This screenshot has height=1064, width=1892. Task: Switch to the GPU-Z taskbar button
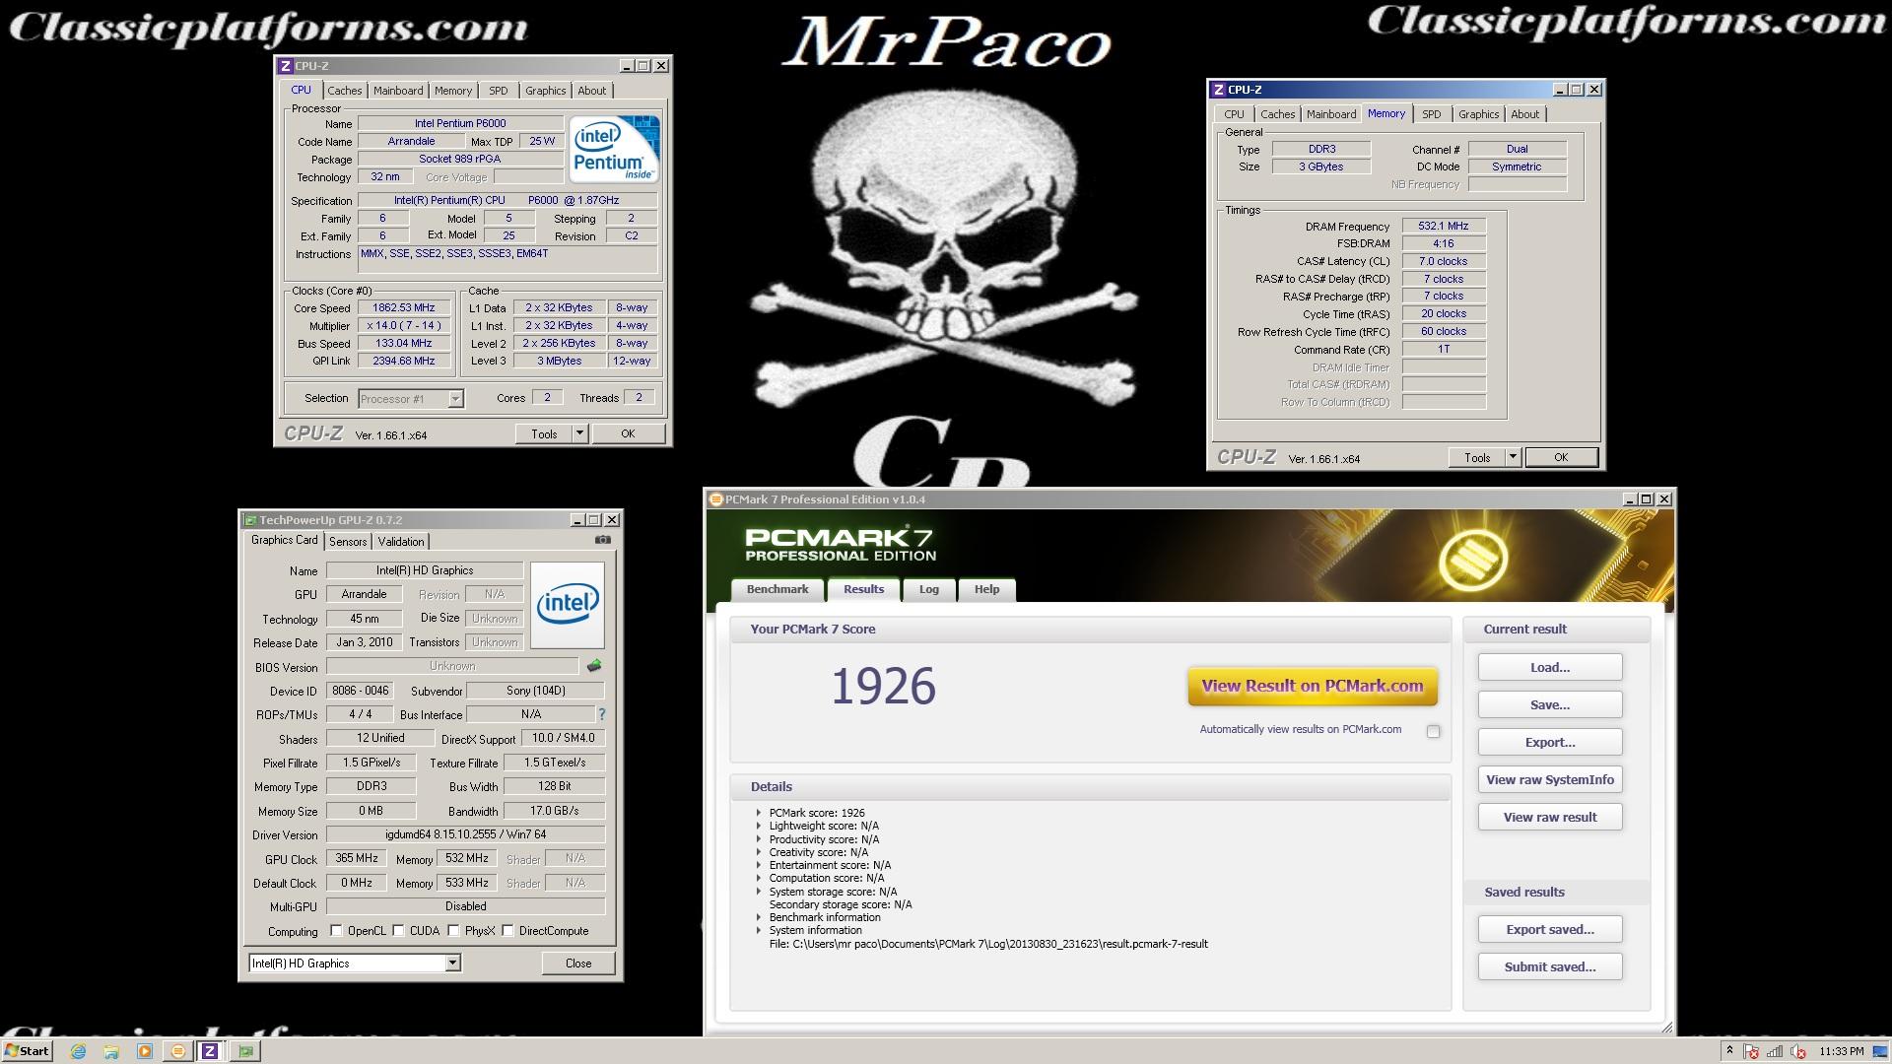point(245,1051)
